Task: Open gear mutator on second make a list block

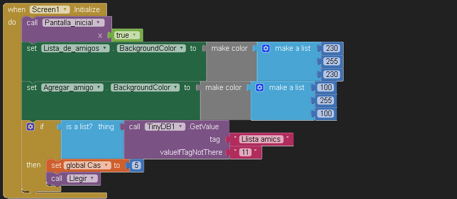Action: [x=260, y=87]
